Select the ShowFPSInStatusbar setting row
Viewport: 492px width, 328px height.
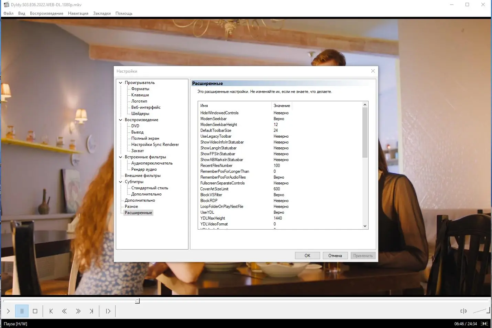[x=280, y=154]
